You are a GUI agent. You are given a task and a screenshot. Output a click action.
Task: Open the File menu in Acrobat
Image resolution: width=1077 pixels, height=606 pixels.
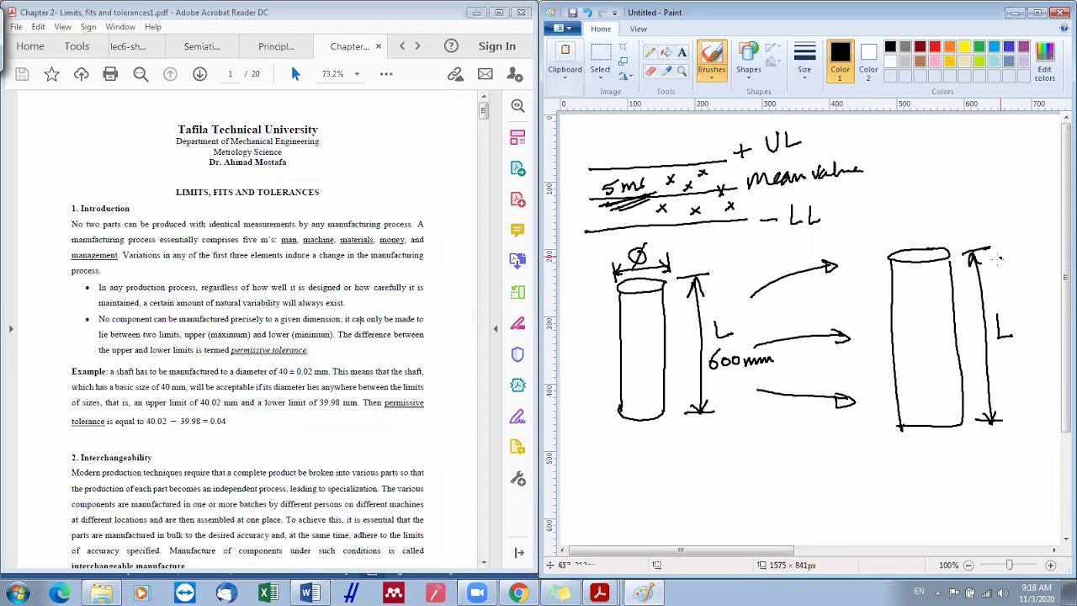[x=16, y=27]
